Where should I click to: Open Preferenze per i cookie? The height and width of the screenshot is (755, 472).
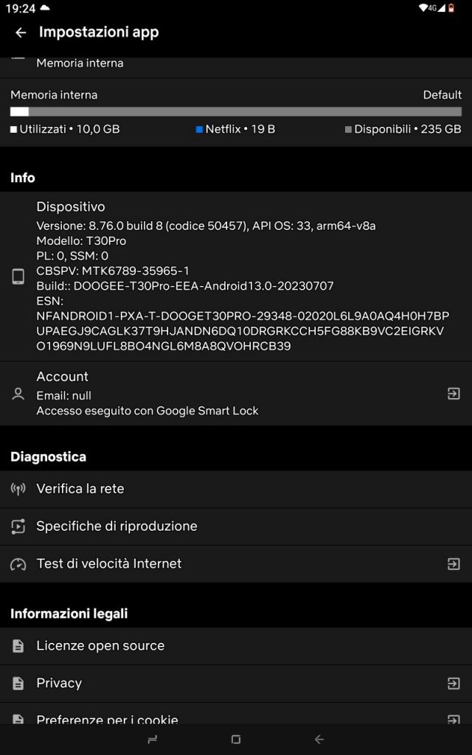coord(107,719)
